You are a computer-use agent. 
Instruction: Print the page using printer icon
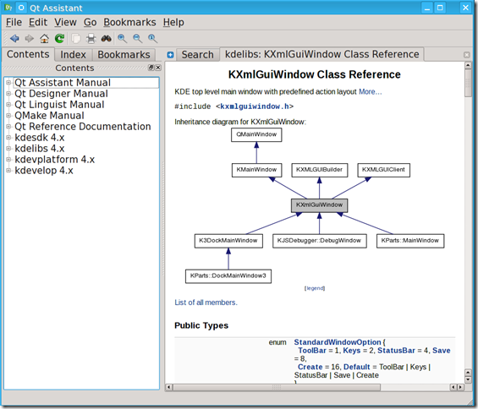(91, 38)
